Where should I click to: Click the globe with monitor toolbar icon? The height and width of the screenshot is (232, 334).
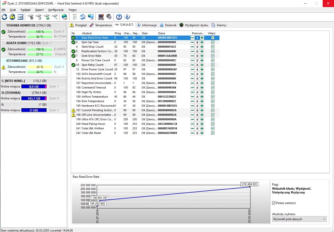(x=91, y=17)
